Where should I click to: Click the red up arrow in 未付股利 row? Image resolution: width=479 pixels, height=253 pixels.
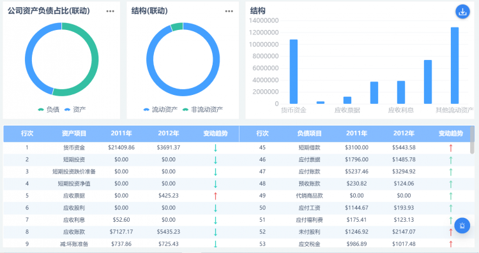(x=451, y=232)
